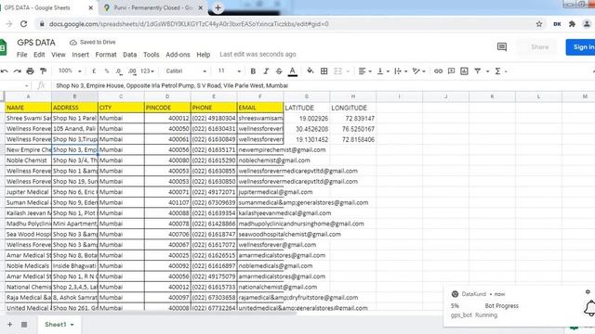
Task: Click the Insert chart icon
Action: 464,71
